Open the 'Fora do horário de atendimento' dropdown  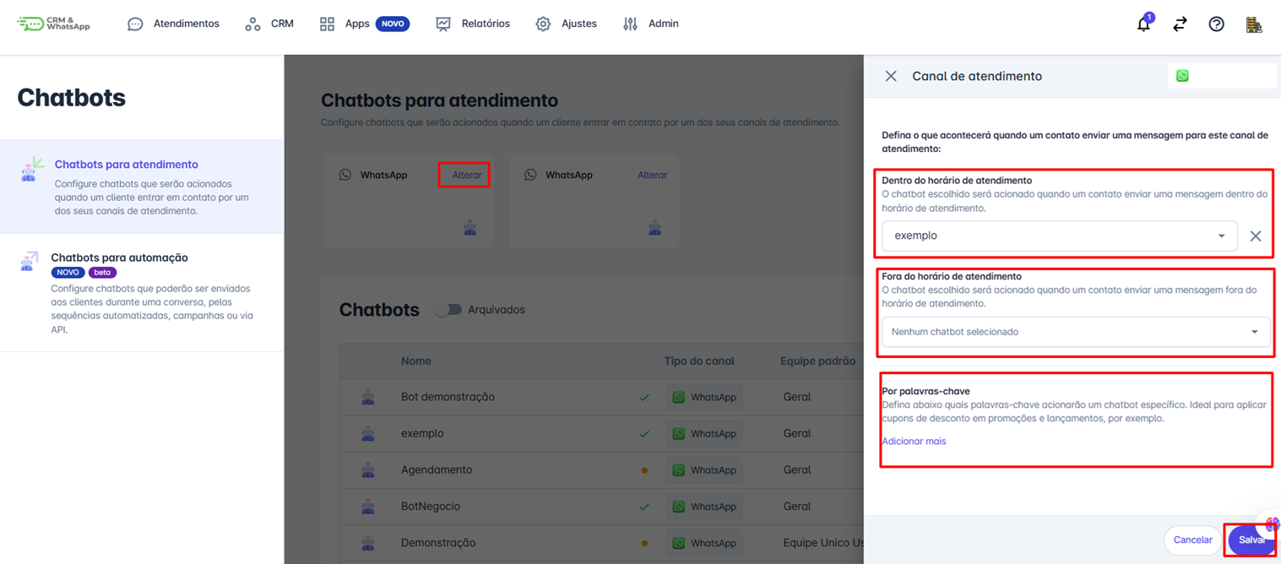(x=1074, y=332)
